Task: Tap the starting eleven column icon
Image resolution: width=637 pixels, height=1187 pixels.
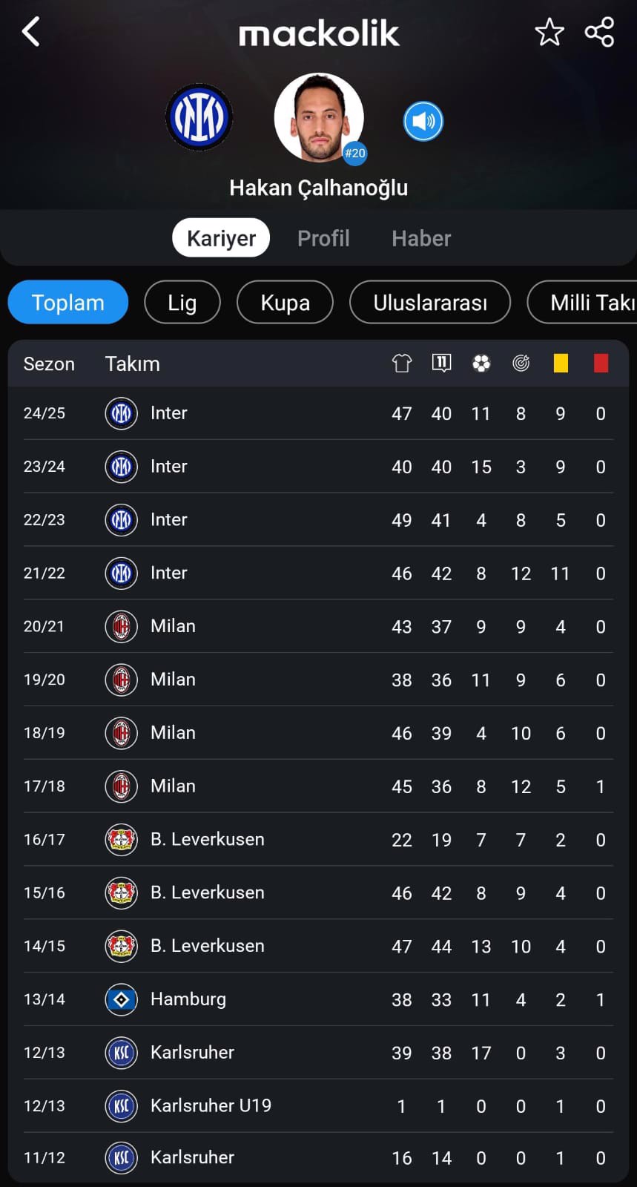Action: [x=441, y=363]
